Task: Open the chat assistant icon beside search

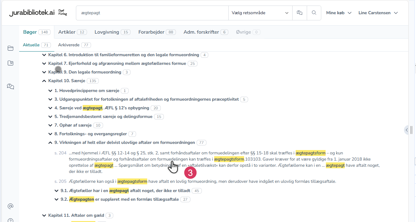Action: click(299, 13)
